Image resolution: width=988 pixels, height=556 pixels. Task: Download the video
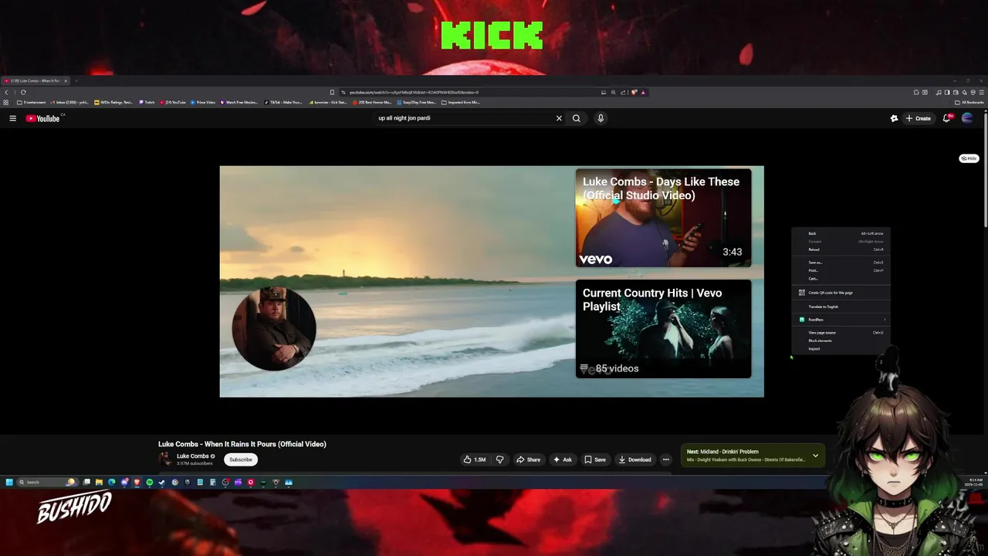click(634, 459)
